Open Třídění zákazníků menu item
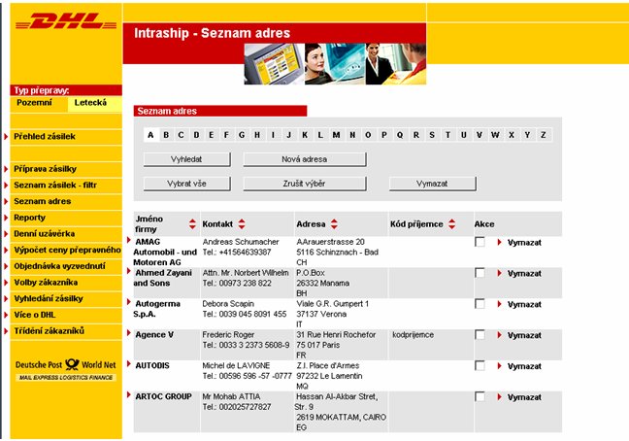629x441 pixels. [x=49, y=331]
